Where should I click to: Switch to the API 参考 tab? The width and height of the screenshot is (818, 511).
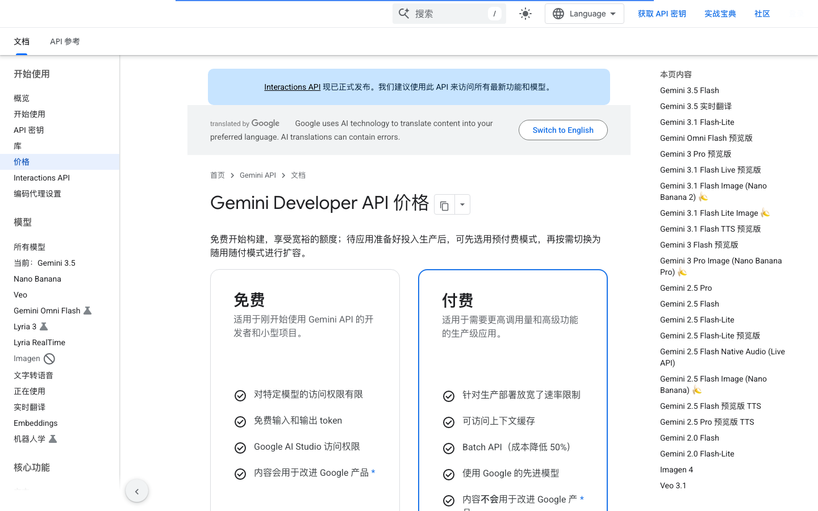click(65, 41)
